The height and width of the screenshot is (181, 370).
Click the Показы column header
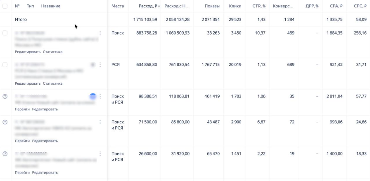click(x=212, y=6)
